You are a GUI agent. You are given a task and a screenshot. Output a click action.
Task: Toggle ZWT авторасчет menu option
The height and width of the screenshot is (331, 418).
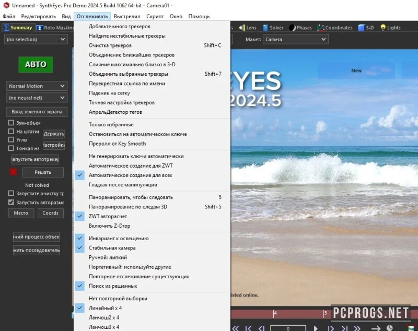(152, 216)
